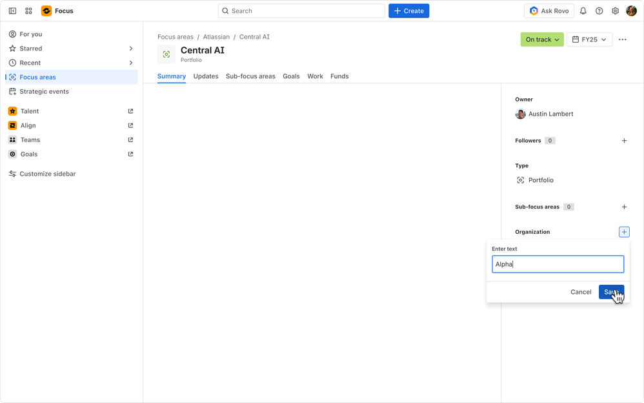The image size is (644, 403).
Task: Open the user profile avatar
Action: 631,11
